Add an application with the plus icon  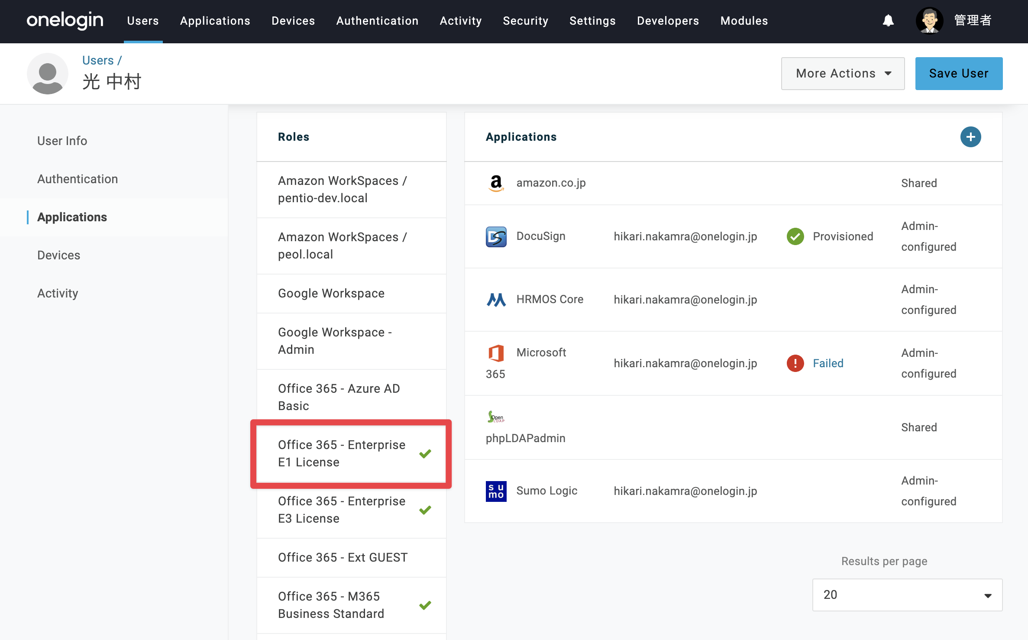[x=970, y=137]
